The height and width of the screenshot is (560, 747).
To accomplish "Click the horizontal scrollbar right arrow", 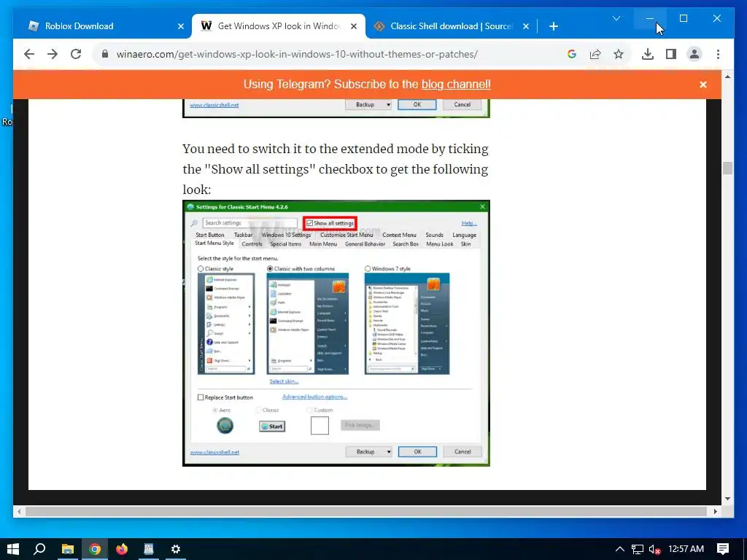I will [x=715, y=511].
